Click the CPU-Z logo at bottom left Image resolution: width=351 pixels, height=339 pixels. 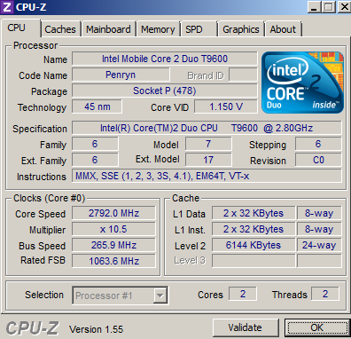click(x=32, y=328)
